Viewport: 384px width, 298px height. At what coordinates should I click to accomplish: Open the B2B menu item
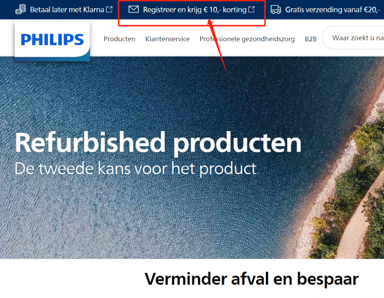pyautogui.click(x=311, y=39)
